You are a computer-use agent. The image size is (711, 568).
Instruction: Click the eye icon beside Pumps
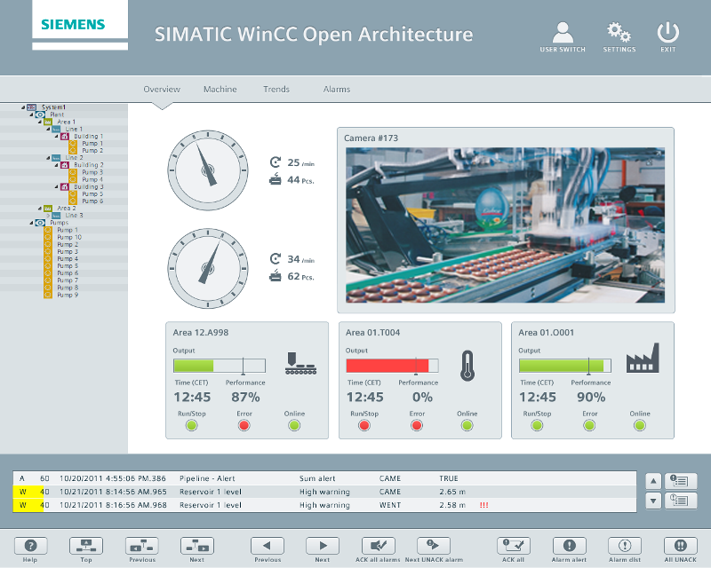[40, 223]
